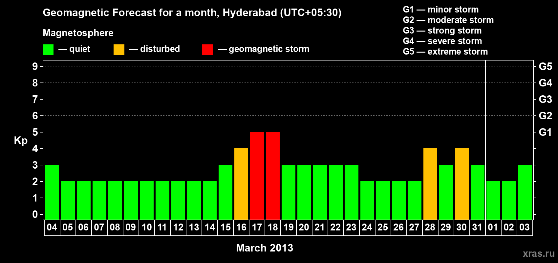Click the Kp value 9 on the axis
Viewport: 558px width, 263px height.
[x=35, y=66]
